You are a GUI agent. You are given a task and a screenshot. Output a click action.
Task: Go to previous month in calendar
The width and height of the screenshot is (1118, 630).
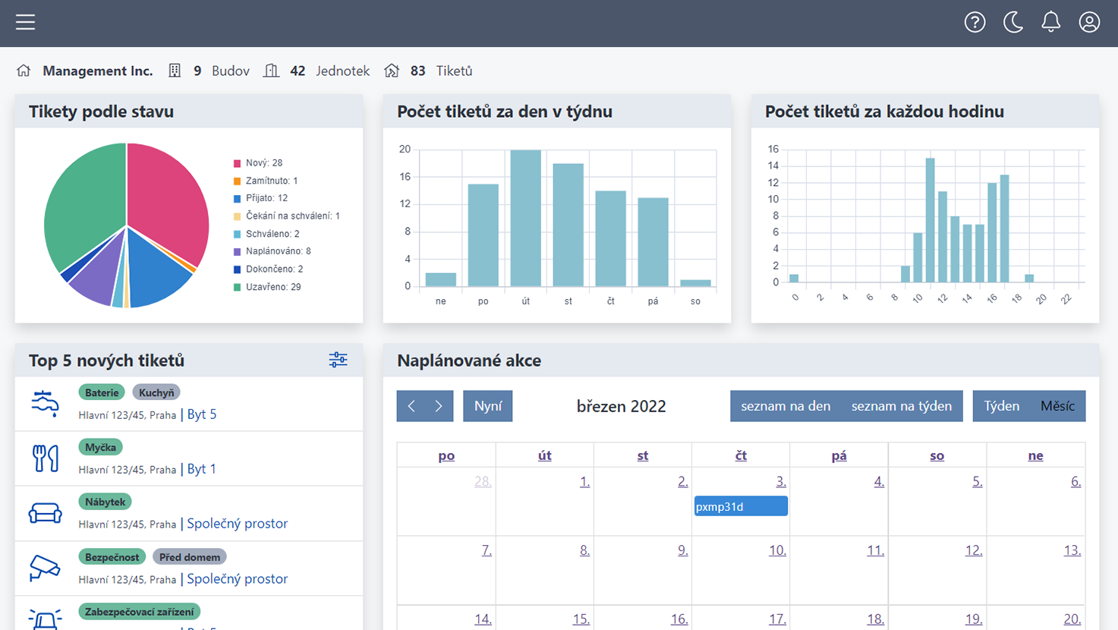pyautogui.click(x=411, y=406)
